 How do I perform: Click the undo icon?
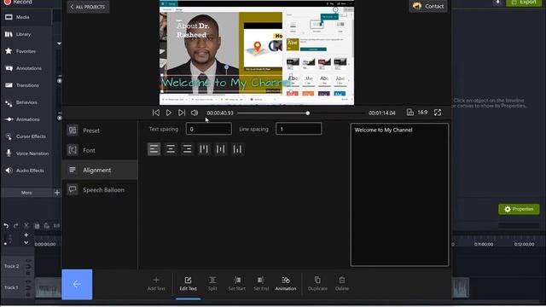6,225
